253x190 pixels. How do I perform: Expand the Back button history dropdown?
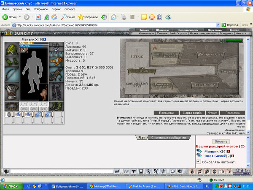[x=20, y=17]
